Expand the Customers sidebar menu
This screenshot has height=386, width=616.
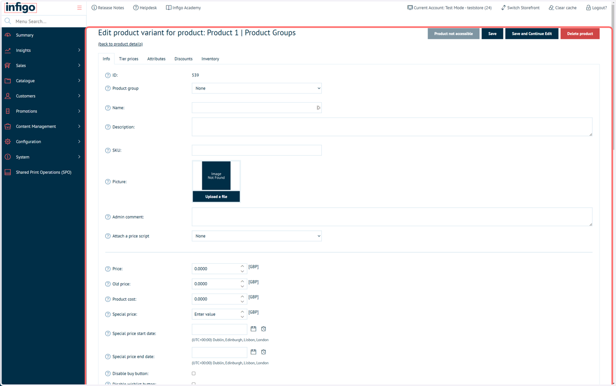tap(79, 96)
